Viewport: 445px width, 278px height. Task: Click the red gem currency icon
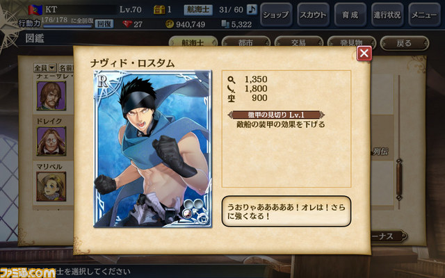(127, 24)
